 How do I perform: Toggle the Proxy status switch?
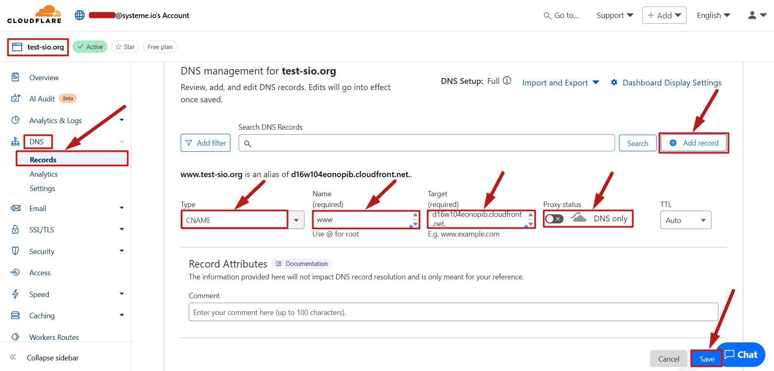pos(555,219)
